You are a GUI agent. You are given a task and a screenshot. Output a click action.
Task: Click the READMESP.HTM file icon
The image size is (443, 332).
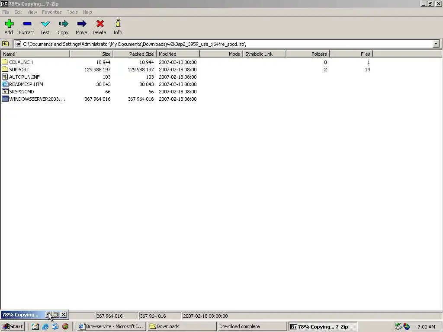pos(5,84)
